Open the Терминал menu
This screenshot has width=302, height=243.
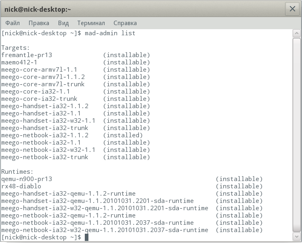pos(91,23)
